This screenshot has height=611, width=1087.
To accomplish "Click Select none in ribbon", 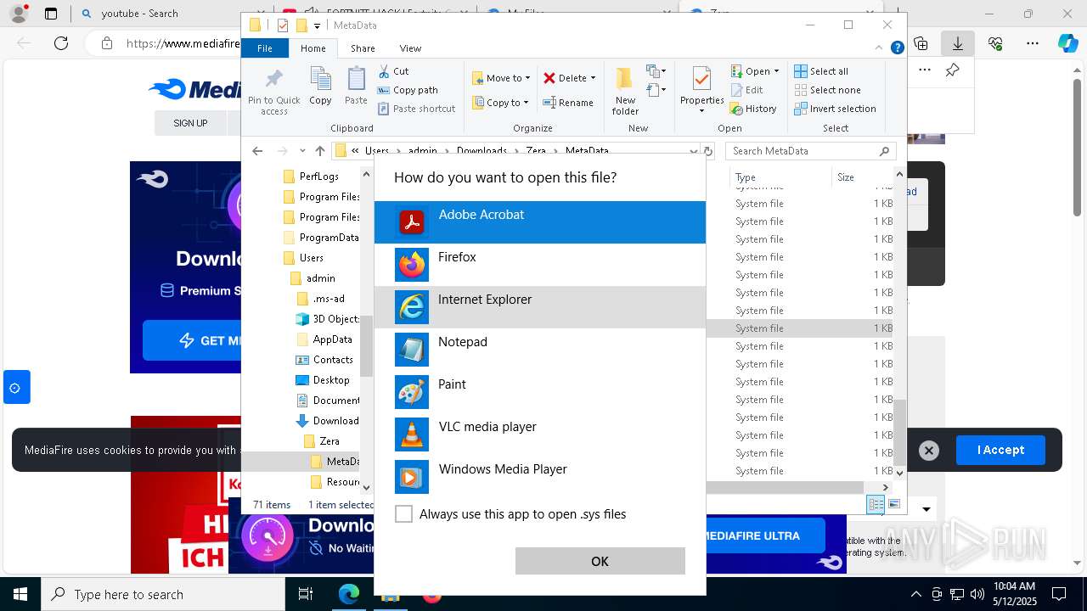I will [827, 90].
